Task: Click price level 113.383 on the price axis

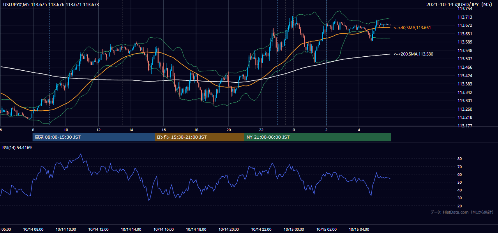Action: [464, 84]
